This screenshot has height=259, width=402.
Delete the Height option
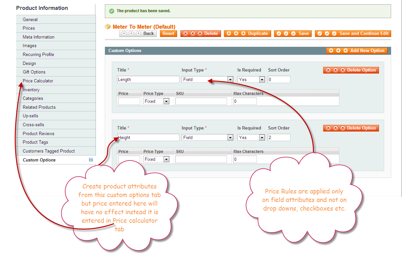coord(351,128)
